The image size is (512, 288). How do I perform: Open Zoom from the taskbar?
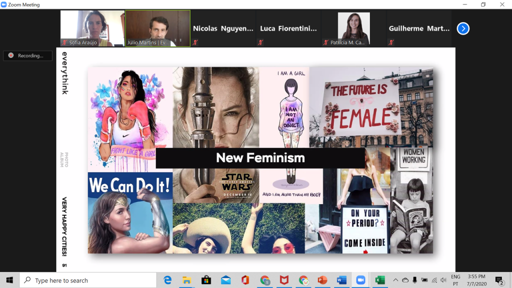pyautogui.click(x=360, y=280)
